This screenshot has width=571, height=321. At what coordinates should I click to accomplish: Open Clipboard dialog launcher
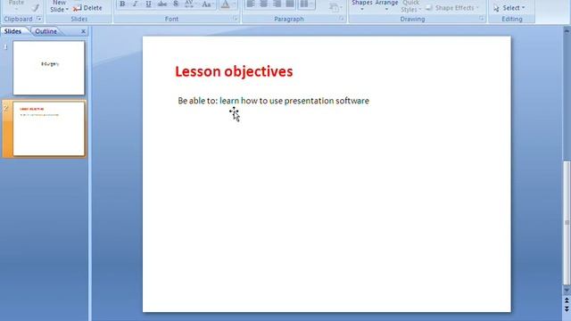click(39, 19)
